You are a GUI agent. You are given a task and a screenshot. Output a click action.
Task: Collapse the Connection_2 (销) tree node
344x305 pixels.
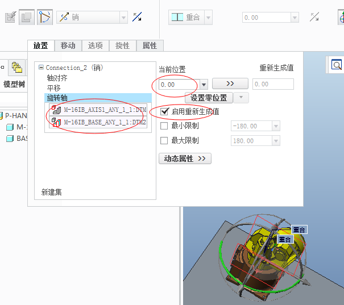41,67
